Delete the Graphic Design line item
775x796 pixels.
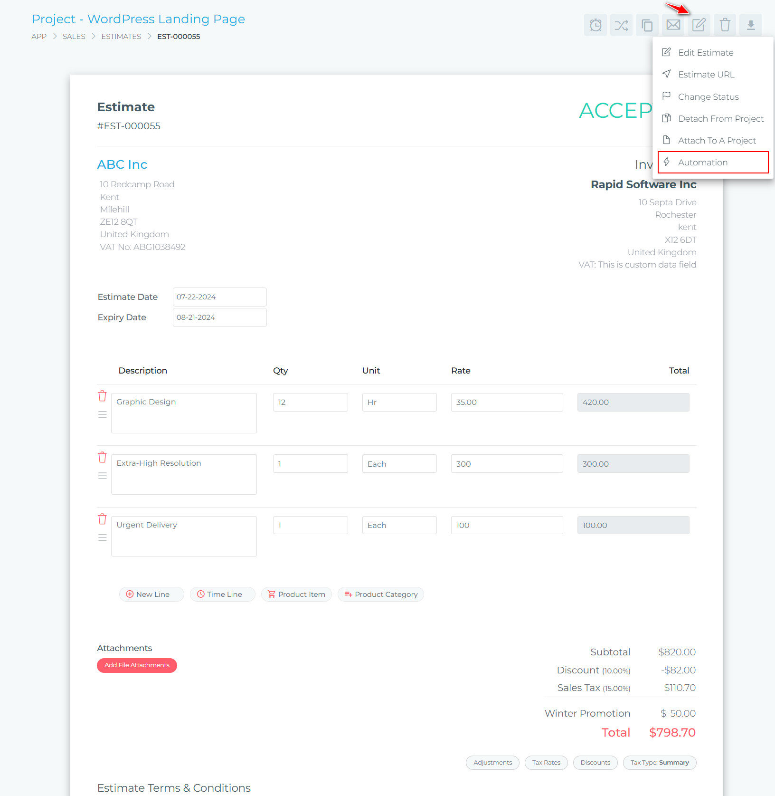tap(102, 396)
